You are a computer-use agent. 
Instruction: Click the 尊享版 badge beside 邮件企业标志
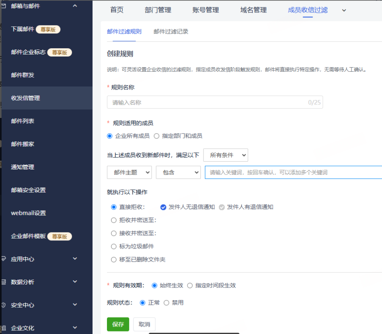(x=59, y=52)
